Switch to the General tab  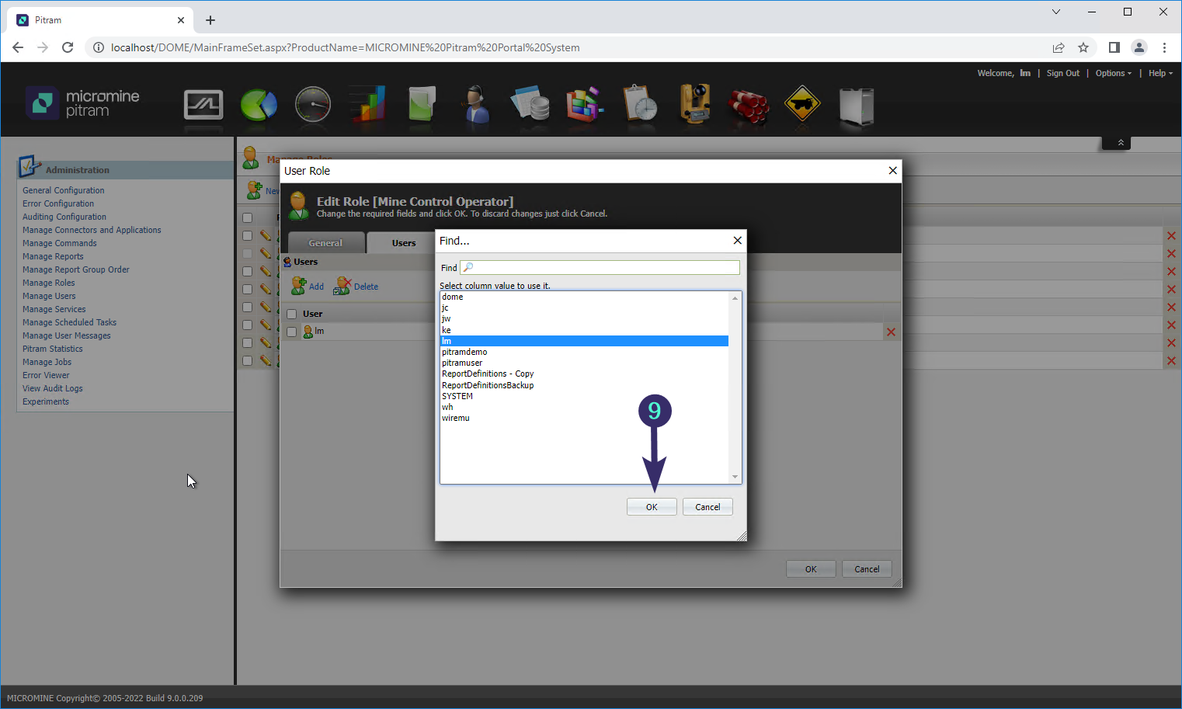[x=326, y=242]
